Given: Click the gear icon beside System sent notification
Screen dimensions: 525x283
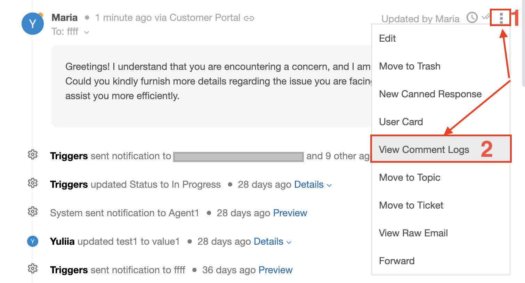Looking at the screenshot, I should coord(33,211).
